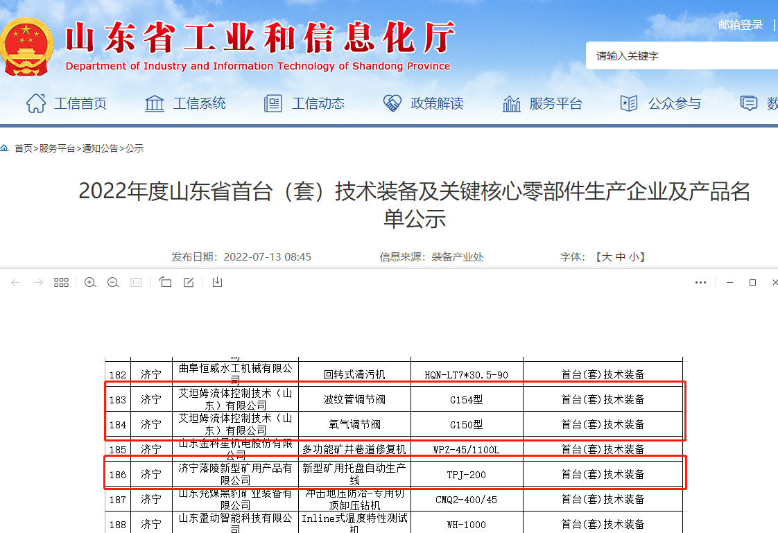Select medium font size 中
The width and height of the screenshot is (778, 533).
click(619, 256)
